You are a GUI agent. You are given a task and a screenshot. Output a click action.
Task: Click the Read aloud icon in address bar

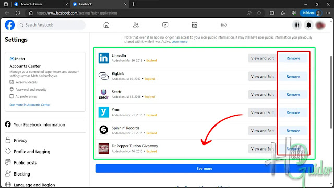(249, 13)
